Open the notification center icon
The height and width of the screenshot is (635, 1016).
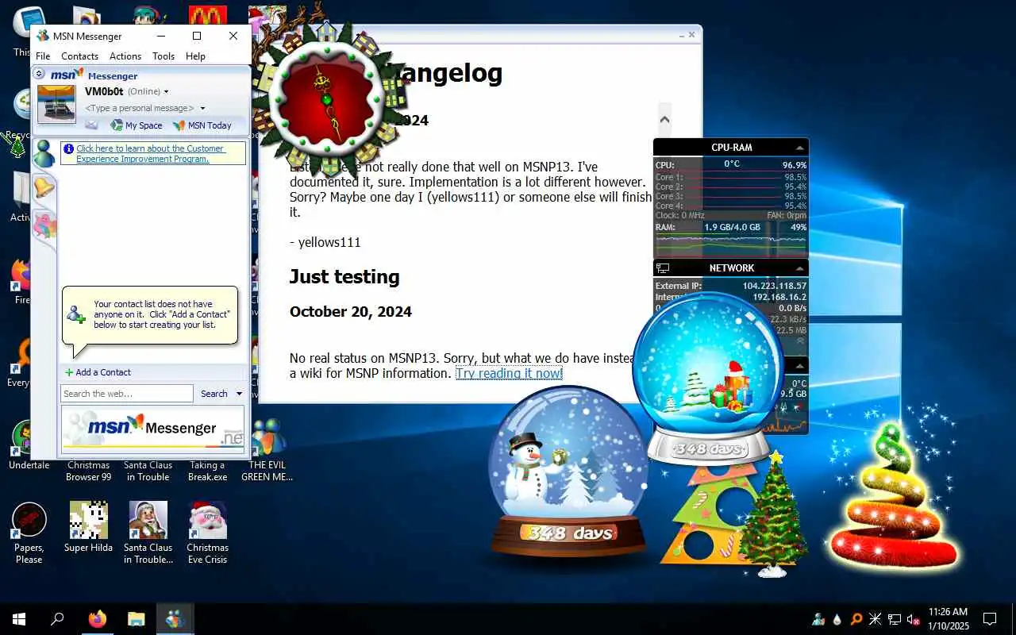point(990,619)
